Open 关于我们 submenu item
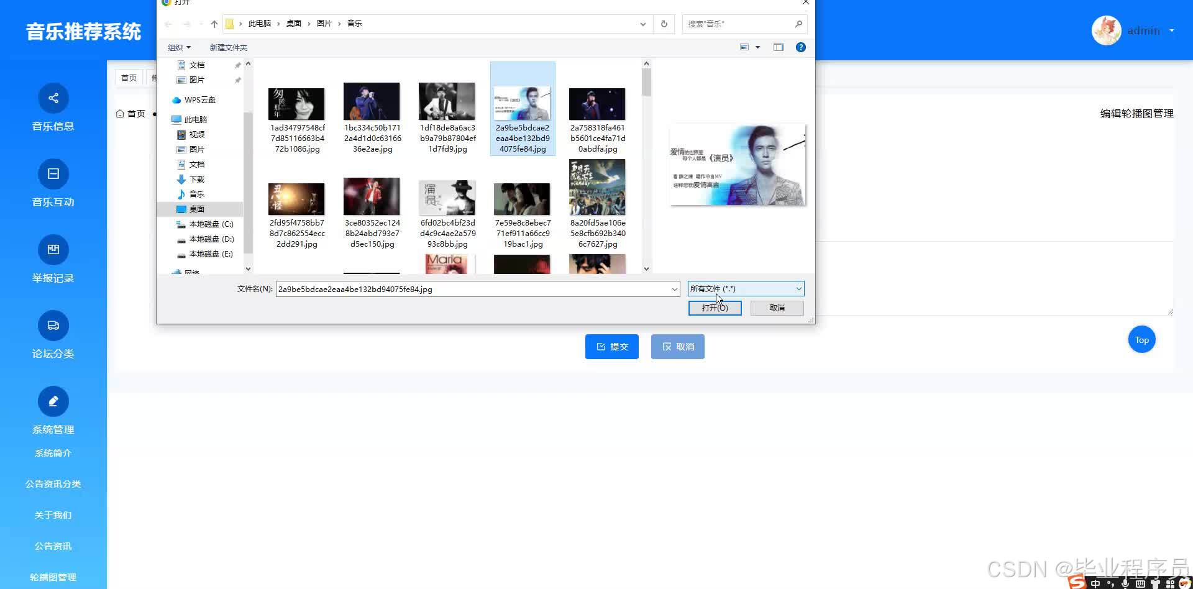The image size is (1193, 589). click(x=53, y=515)
